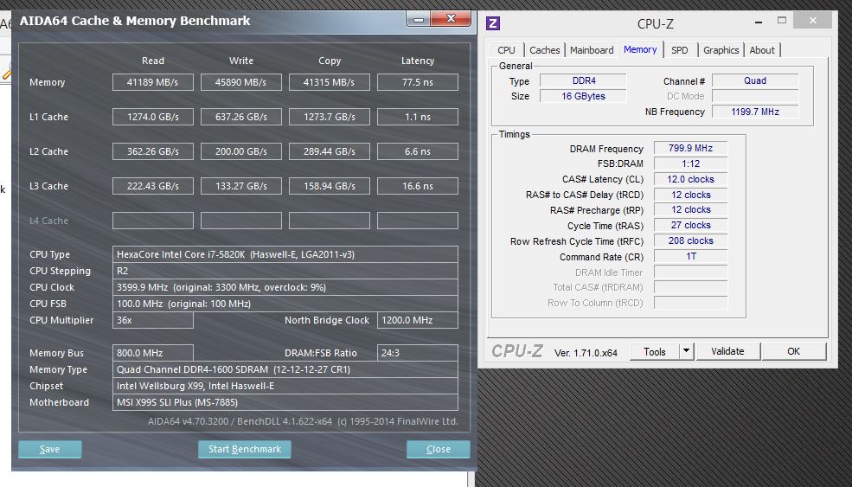Image resolution: width=852 pixels, height=487 pixels.
Task: Click the tRFC value 208 clocks
Action: [690, 240]
